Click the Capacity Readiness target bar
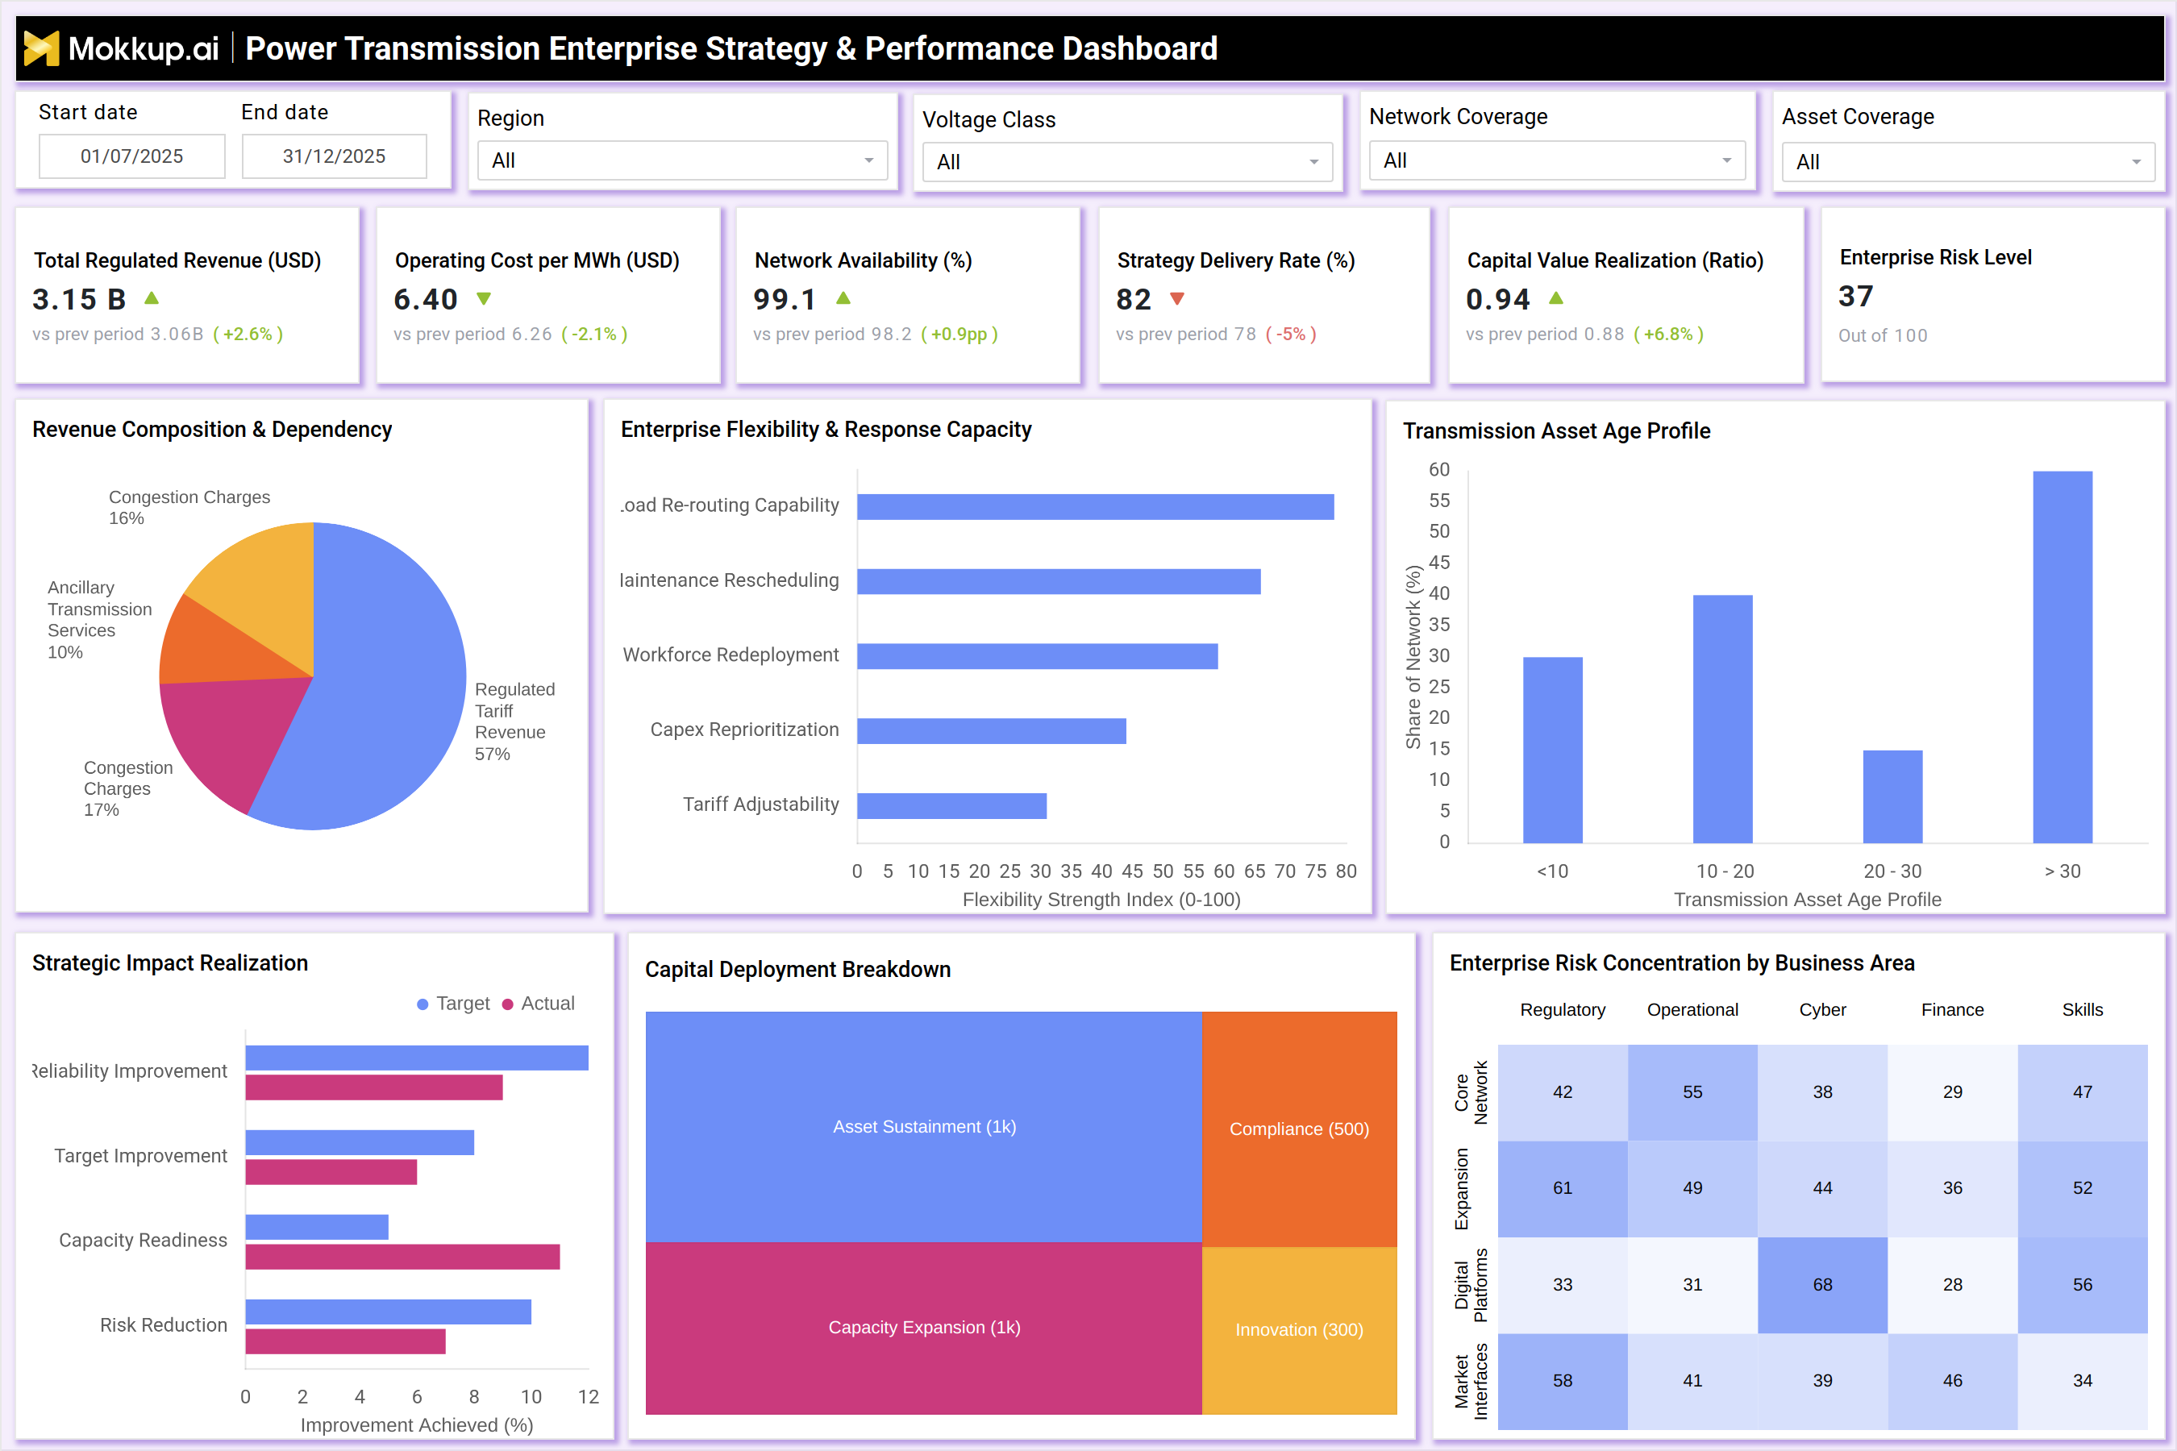The image size is (2177, 1451). (x=317, y=1227)
